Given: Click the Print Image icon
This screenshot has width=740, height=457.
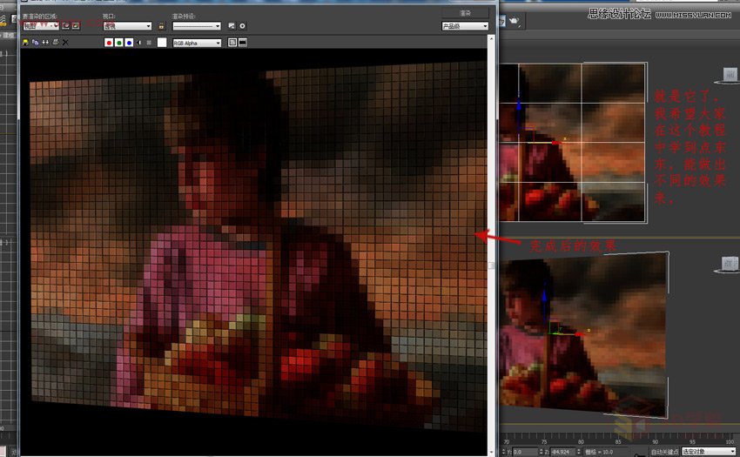Looking at the screenshot, I should (56, 43).
